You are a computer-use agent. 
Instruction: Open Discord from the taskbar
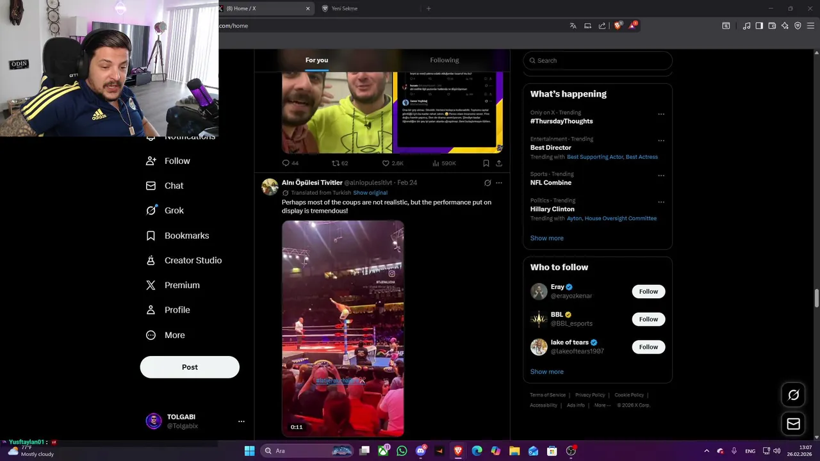click(x=421, y=451)
